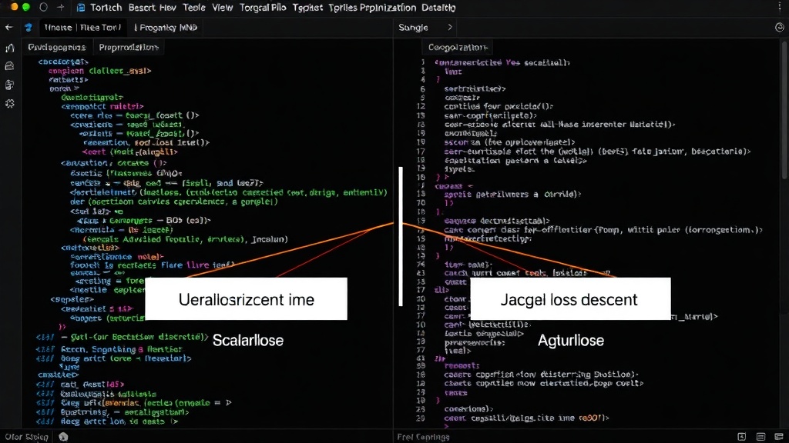Toggle the middle panel layout icon bottom right
This screenshot has height=443, width=789.
tap(760, 437)
